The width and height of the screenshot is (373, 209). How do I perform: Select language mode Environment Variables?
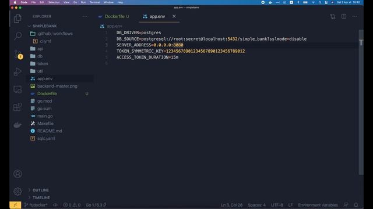(x=318, y=205)
